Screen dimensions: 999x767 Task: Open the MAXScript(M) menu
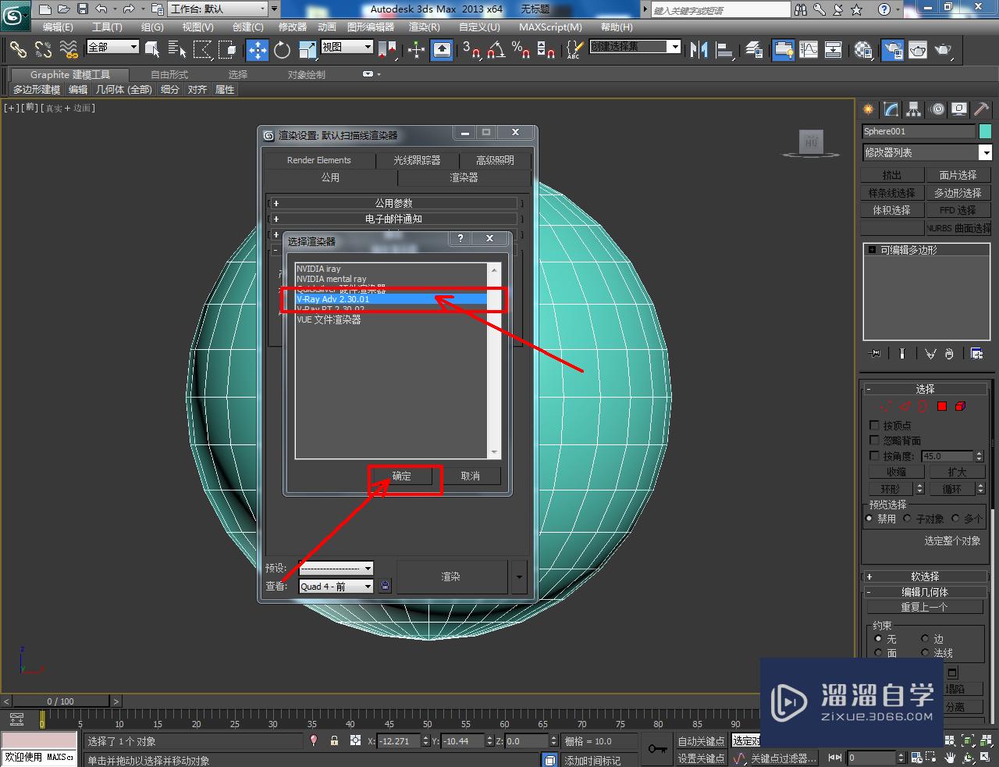[x=550, y=27]
